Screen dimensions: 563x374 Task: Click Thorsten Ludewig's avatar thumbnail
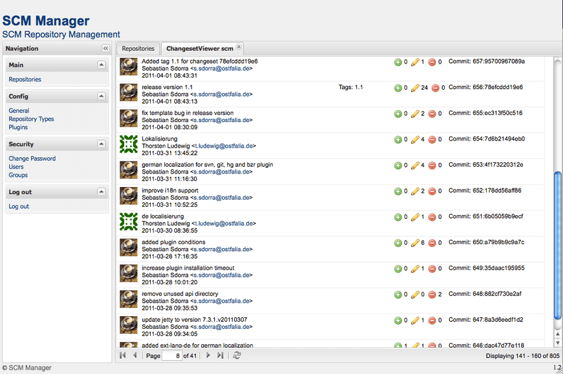click(x=128, y=144)
